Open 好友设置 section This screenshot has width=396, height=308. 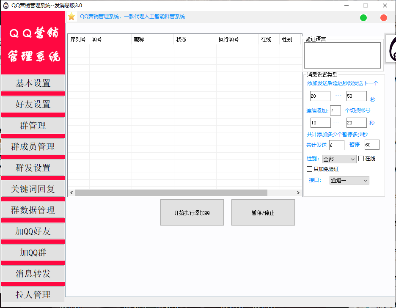(x=33, y=104)
